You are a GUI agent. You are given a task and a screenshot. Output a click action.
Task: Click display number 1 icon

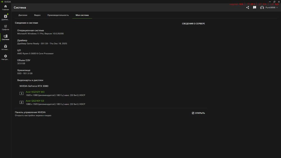[x=22, y=93]
